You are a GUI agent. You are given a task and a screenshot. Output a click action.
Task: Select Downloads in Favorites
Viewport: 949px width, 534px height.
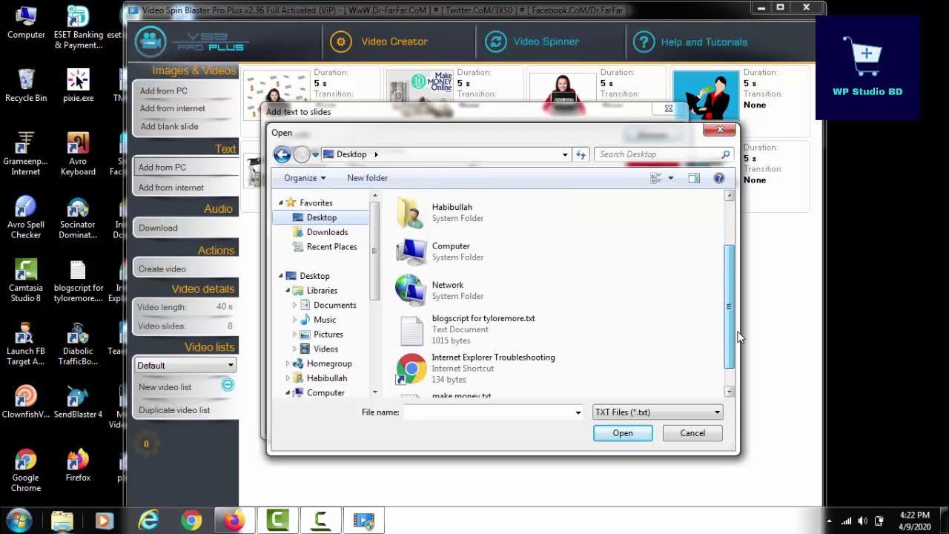click(x=327, y=232)
